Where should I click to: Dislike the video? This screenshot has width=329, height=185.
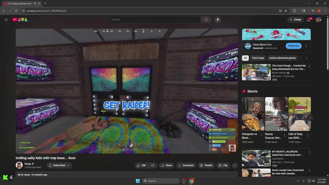[x=152, y=165]
